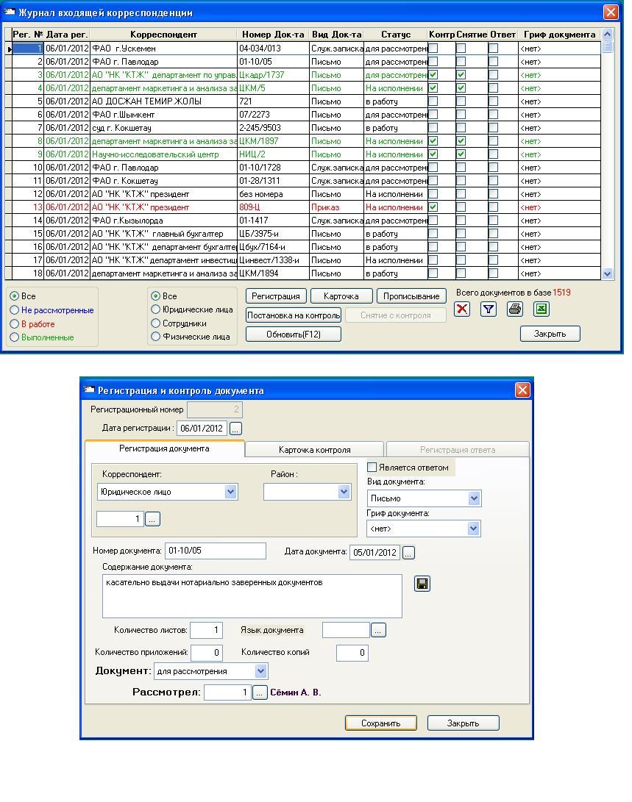Image resolution: width=632 pixels, height=802 pixels.
Task: Open date picker beside Дата документа
Action: tap(408, 553)
